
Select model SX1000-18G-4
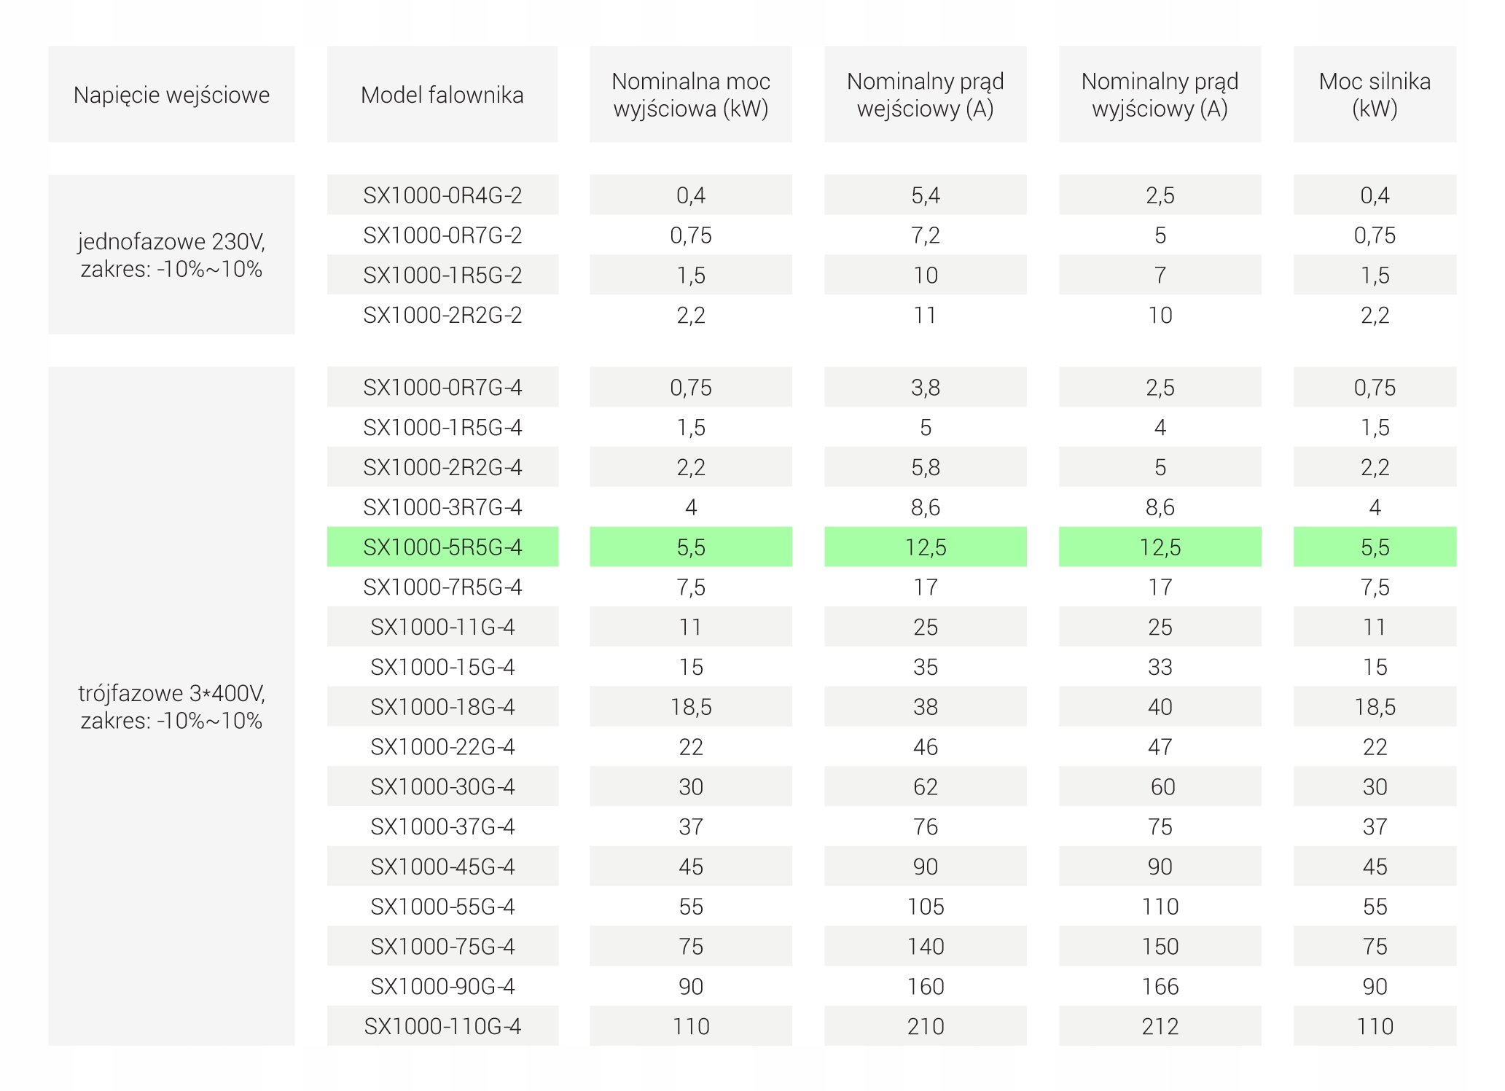click(x=442, y=706)
